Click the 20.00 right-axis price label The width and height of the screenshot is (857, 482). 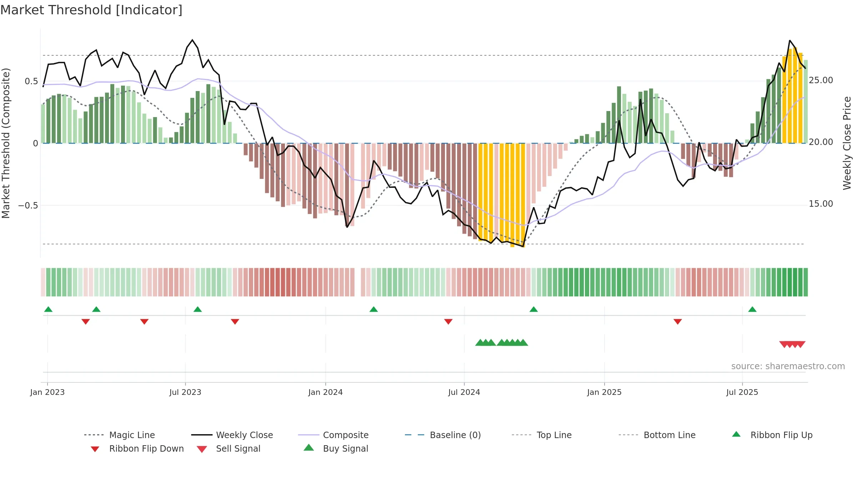[821, 142]
